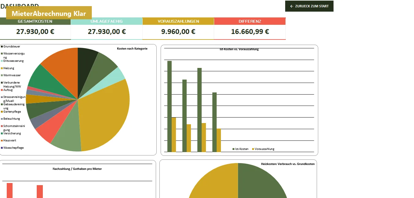Select the DIFFERENZ card header
Viewport: 414px width, 198px height.
coord(250,21)
